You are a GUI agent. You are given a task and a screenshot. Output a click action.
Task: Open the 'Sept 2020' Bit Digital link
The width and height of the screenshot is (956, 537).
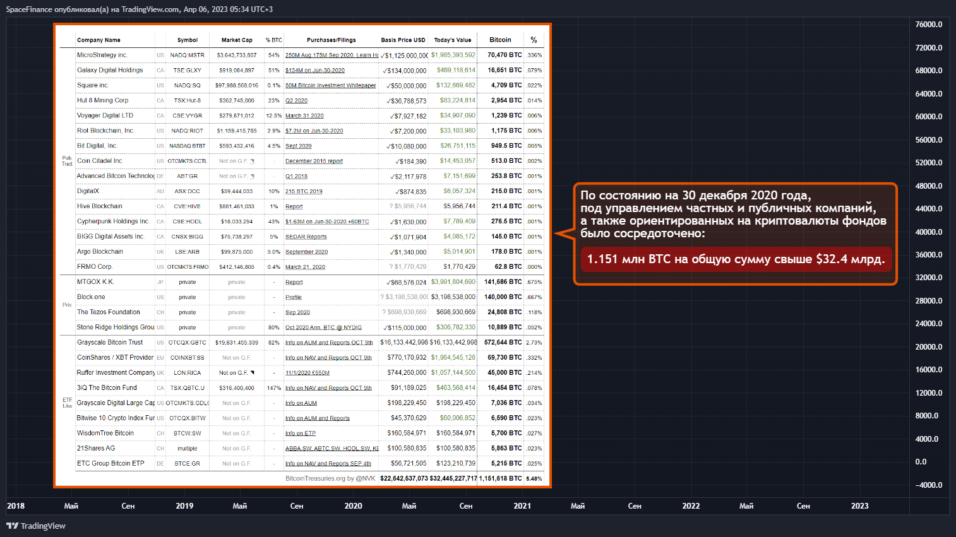[298, 146]
